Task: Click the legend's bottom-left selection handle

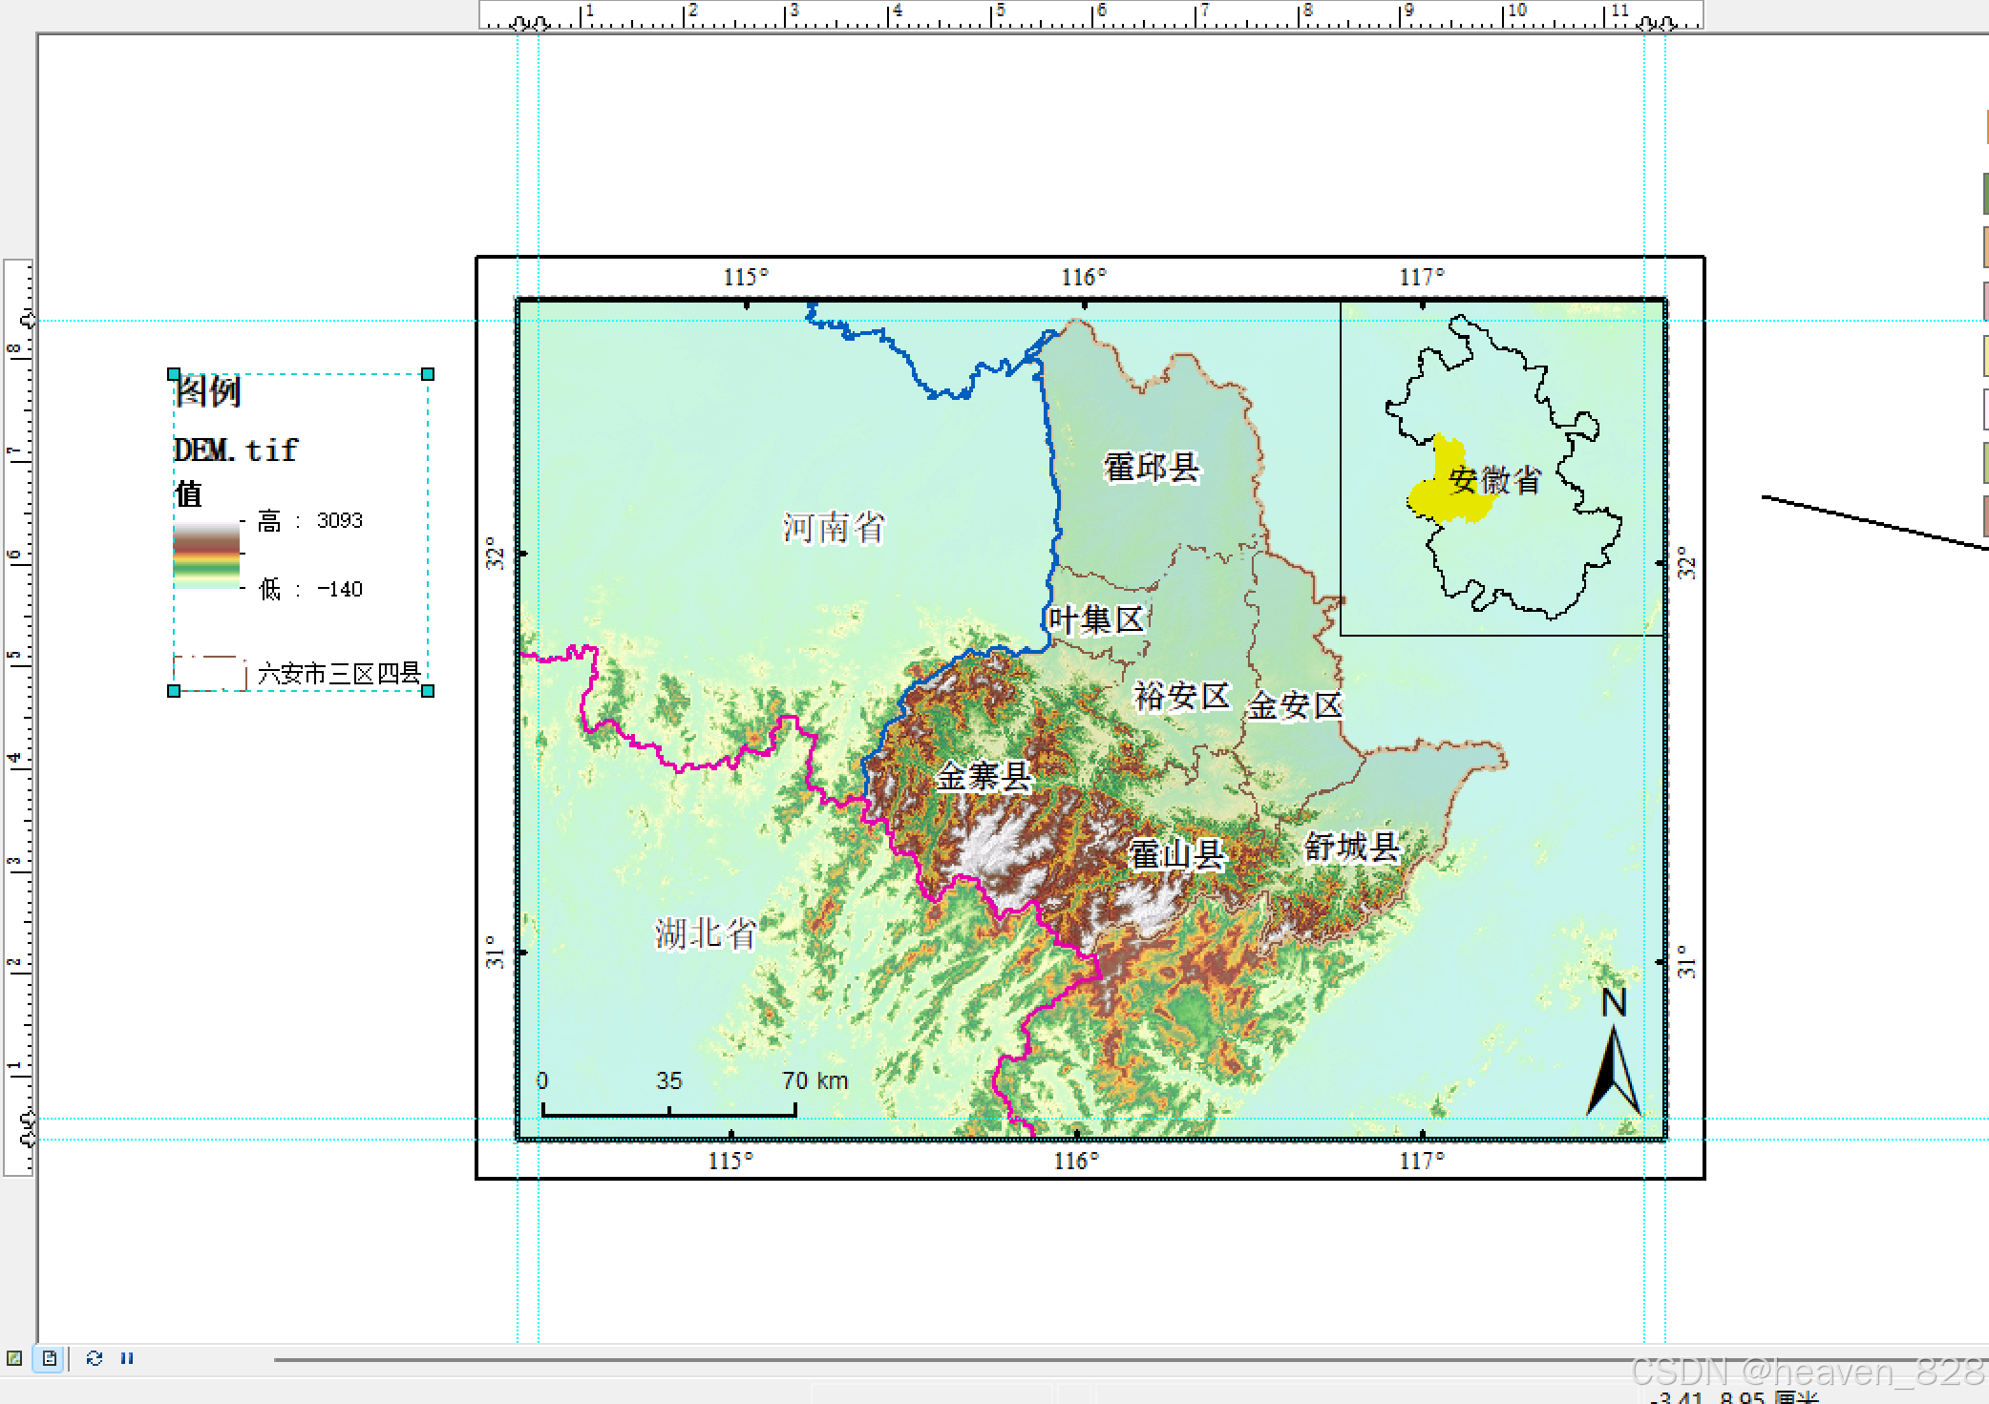Action: (174, 691)
